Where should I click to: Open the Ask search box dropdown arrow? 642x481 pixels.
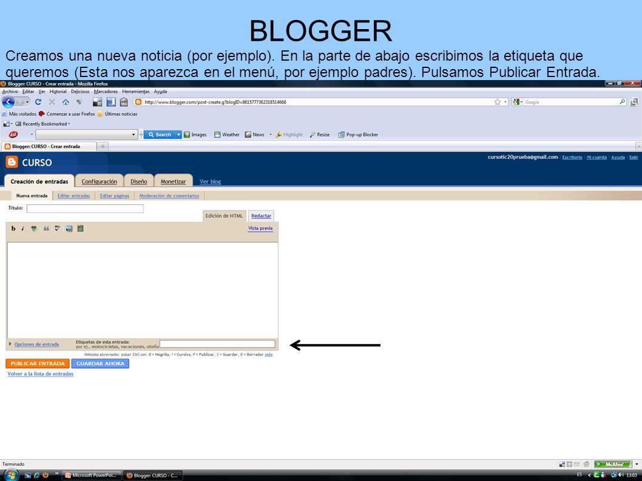pos(133,134)
